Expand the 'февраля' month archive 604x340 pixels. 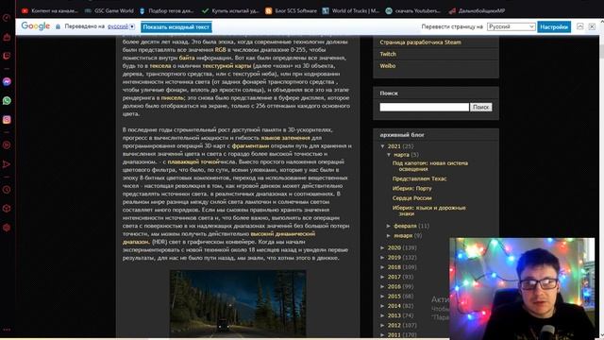[389, 226]
